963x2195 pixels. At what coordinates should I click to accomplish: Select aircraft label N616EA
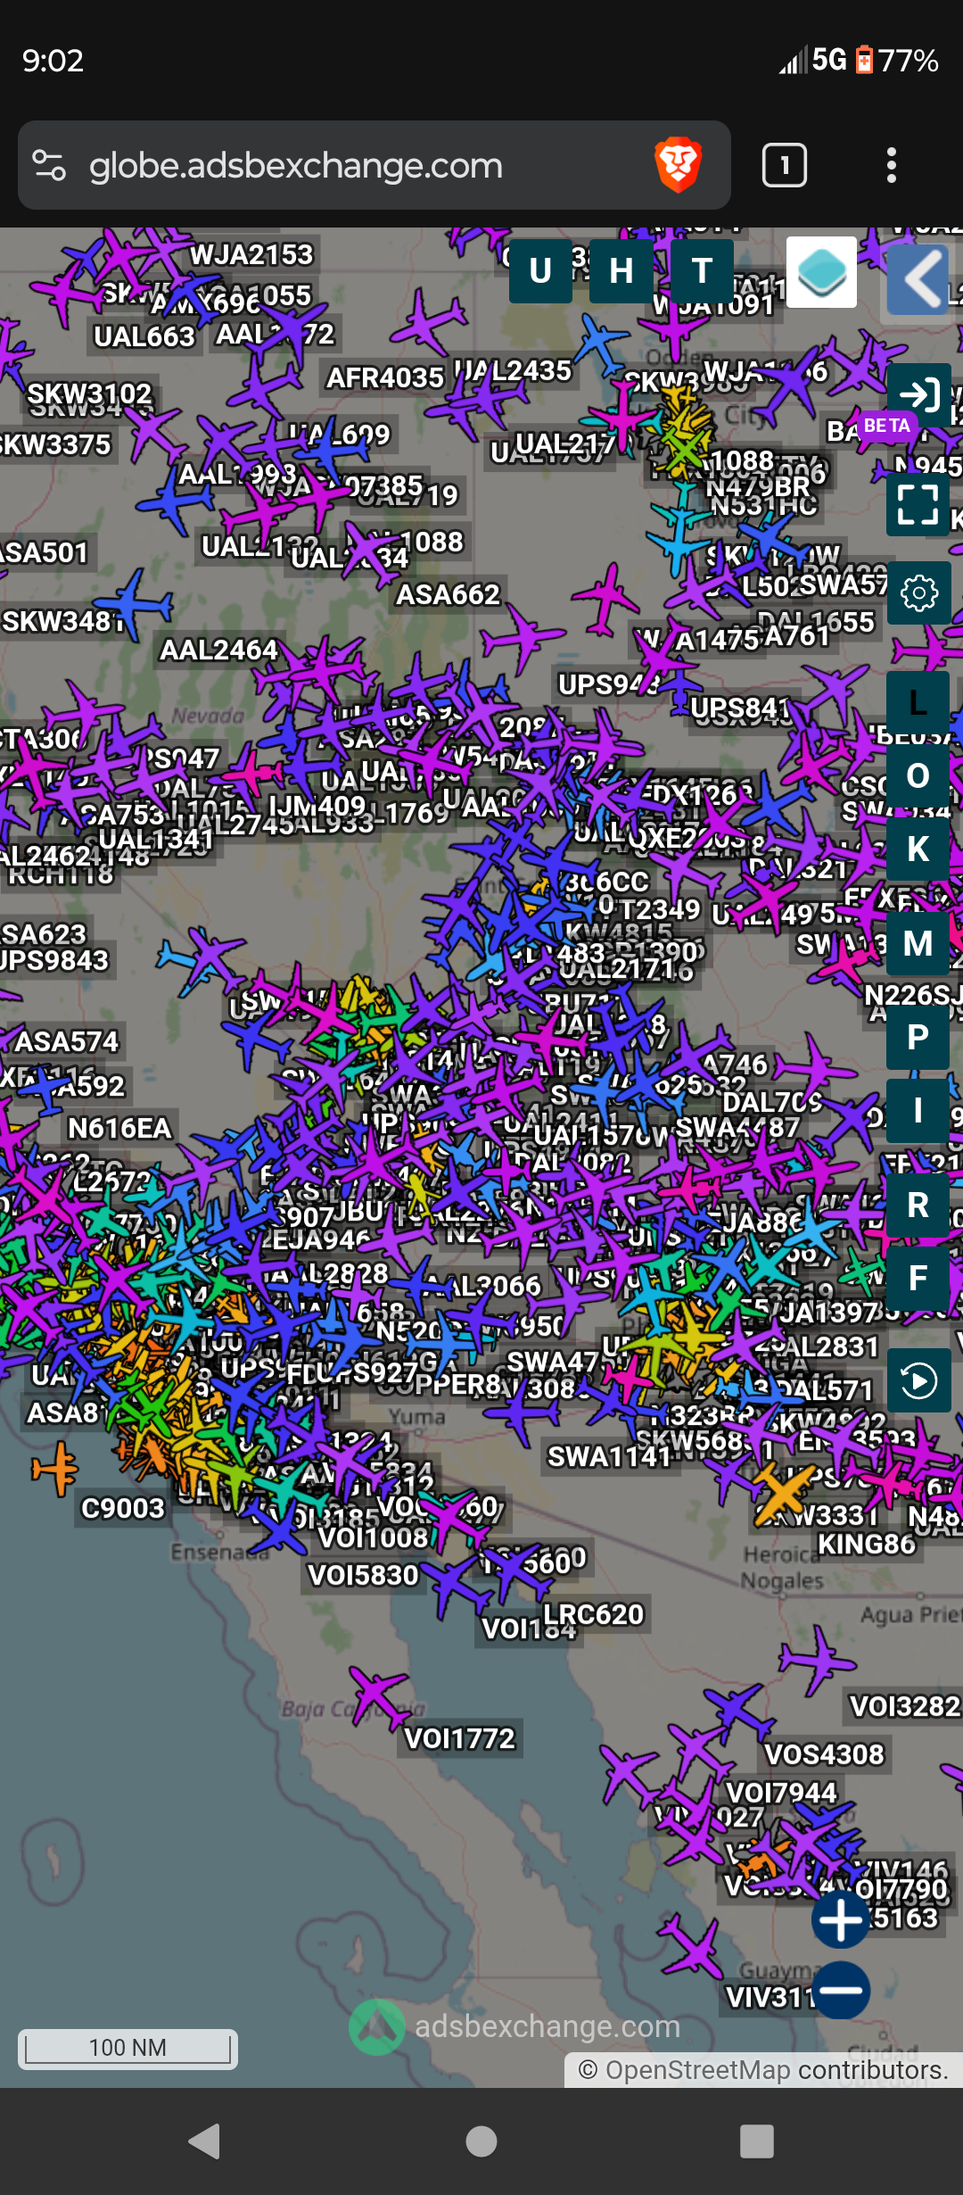[x=120, y=1129]
